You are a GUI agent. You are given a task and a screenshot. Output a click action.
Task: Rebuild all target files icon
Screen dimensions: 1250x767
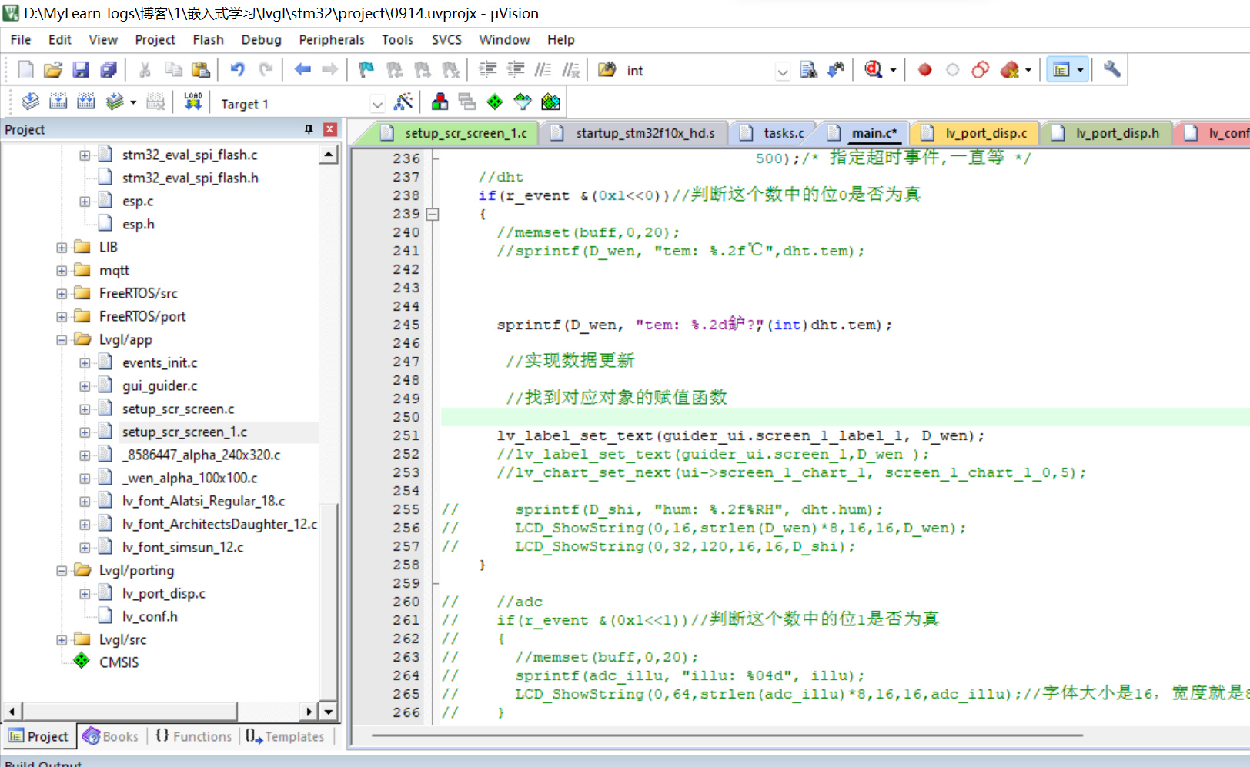point(85,102)
